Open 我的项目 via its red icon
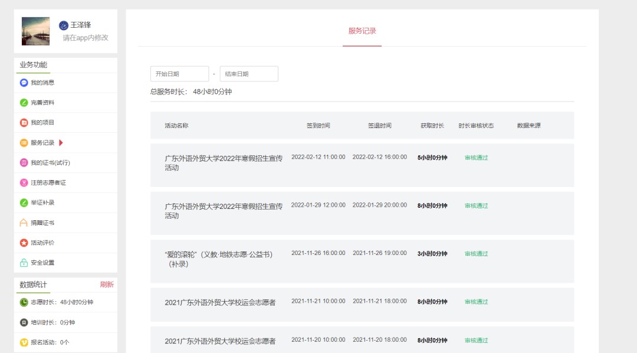The width and height of the screenshot is (637, 353). coord(24,123)
